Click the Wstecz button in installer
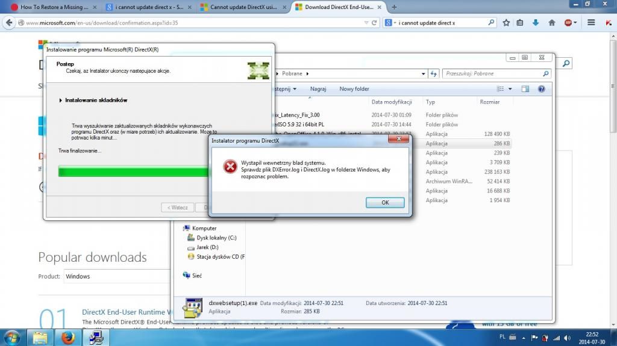Image resolution: width=617 pixels, height=346 pixels. pos(177,207)
